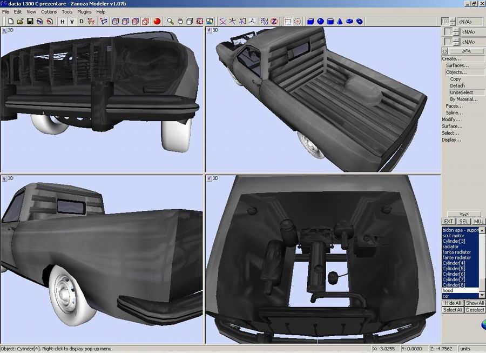
Task: Open the File menu
Action: pyautogui.click(x=5, y=12)
